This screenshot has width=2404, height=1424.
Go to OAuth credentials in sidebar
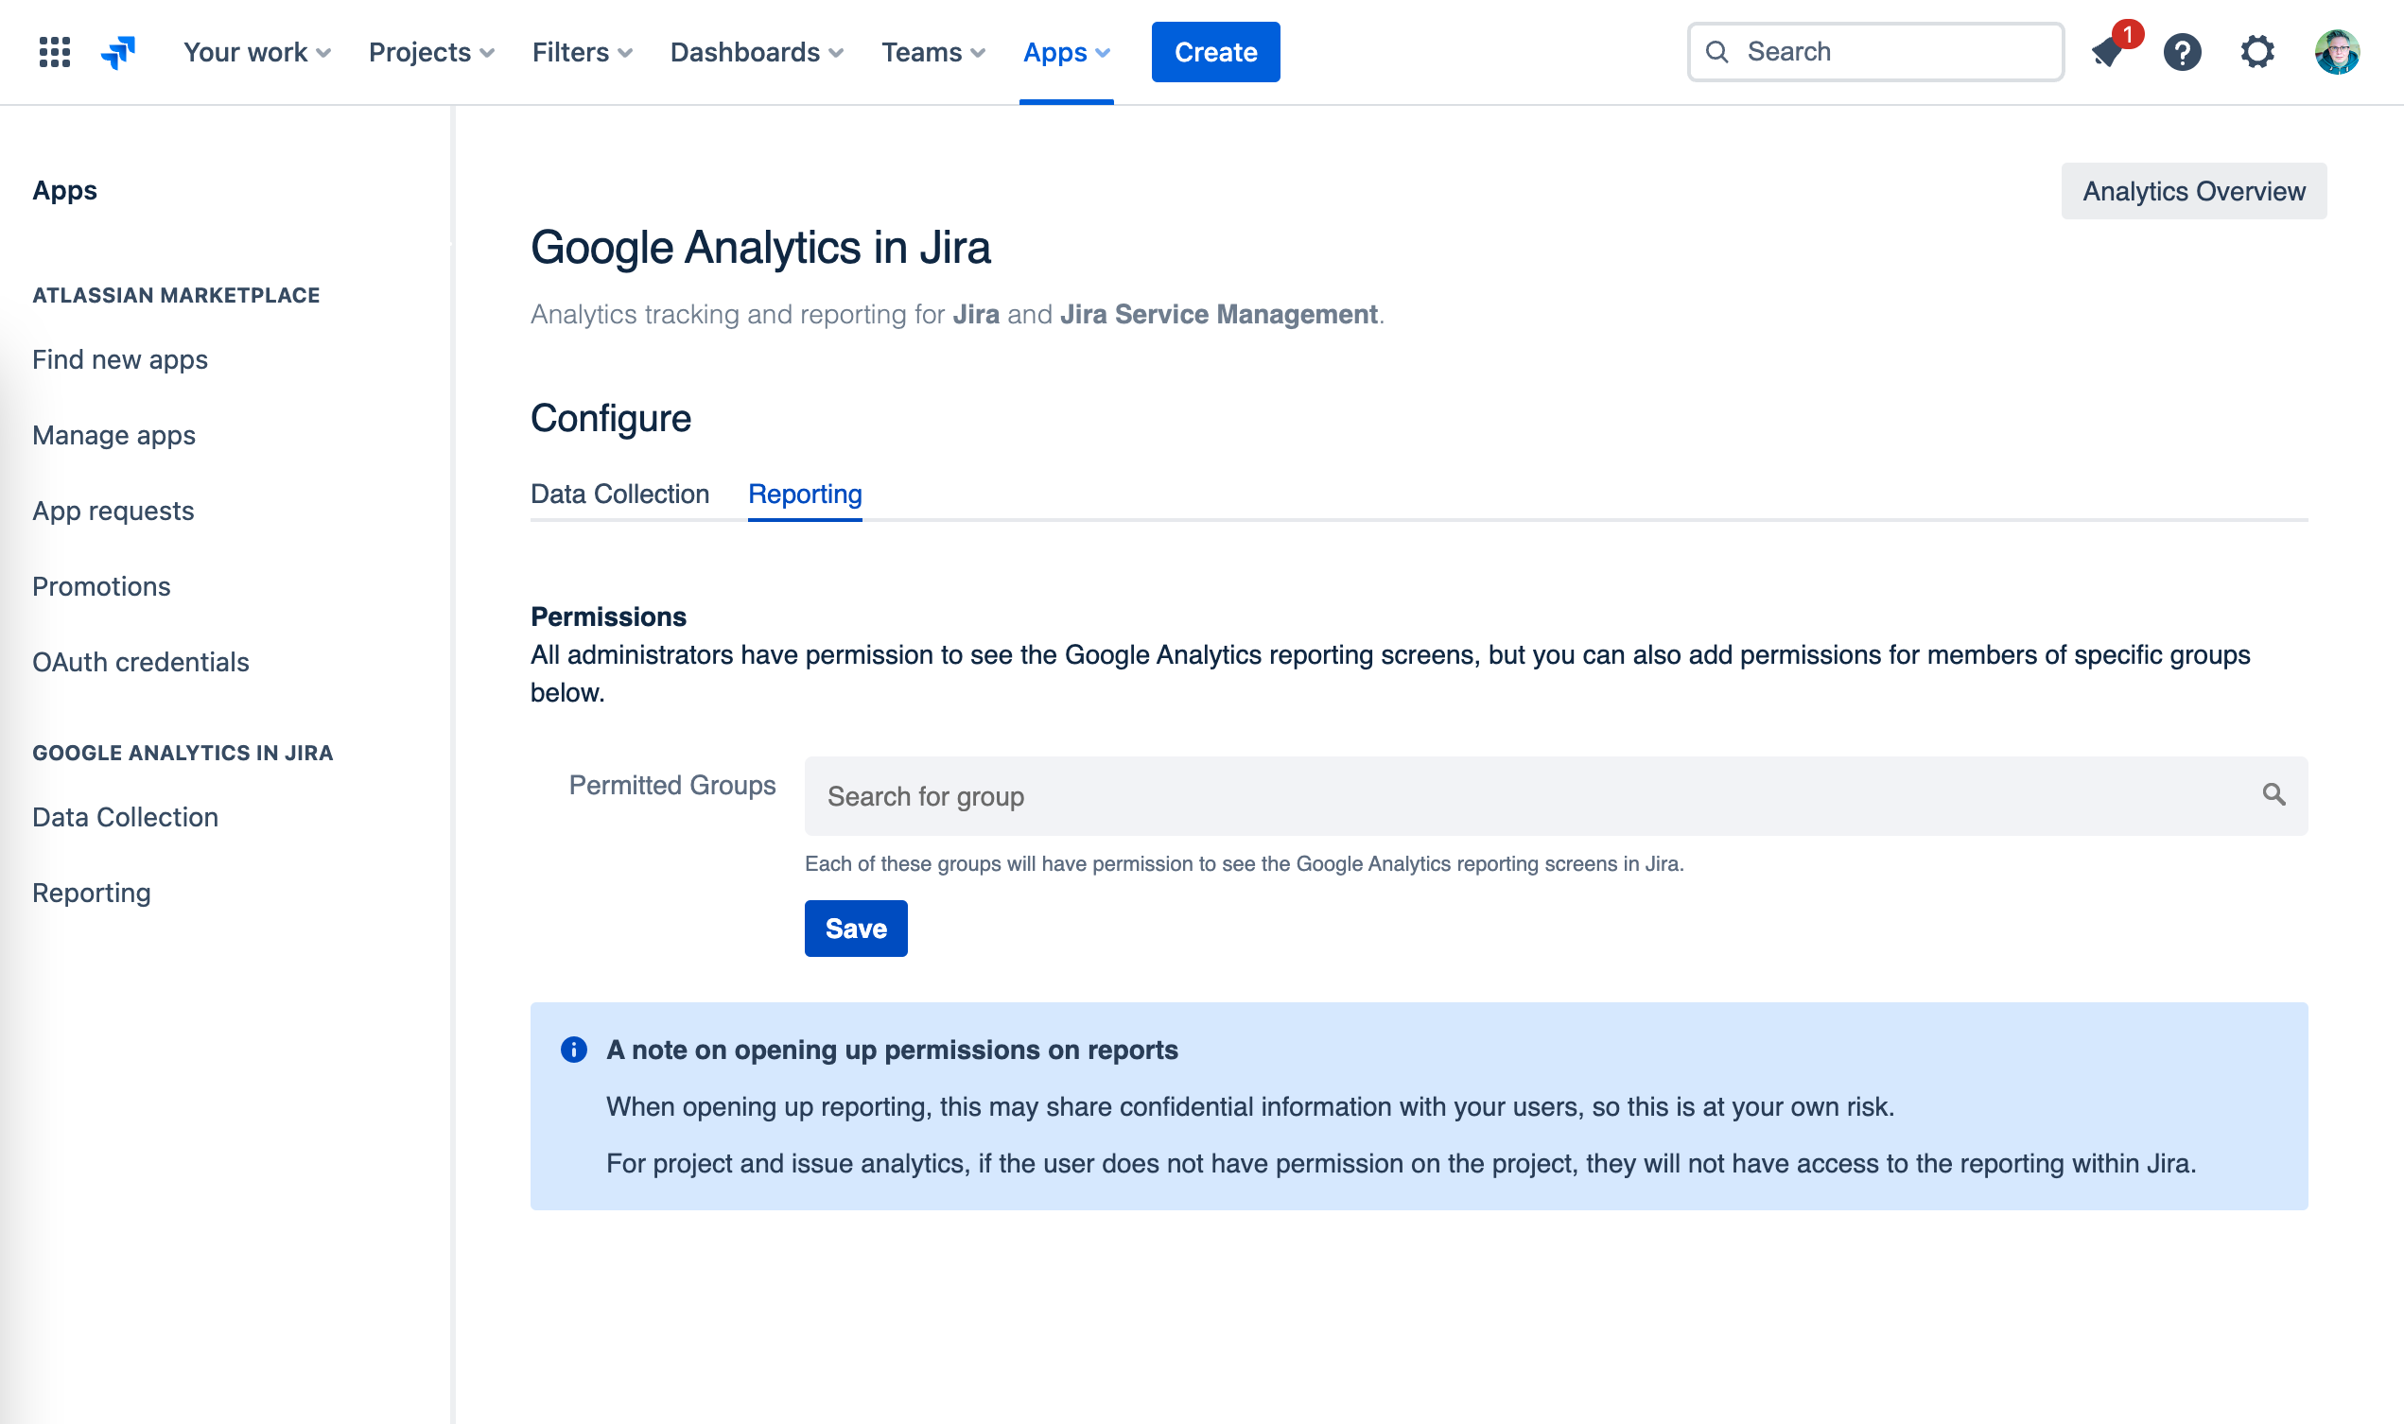coord(140,662)
